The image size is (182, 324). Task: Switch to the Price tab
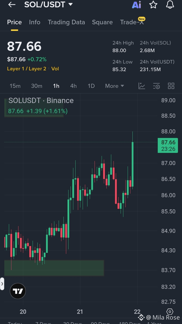14,22
